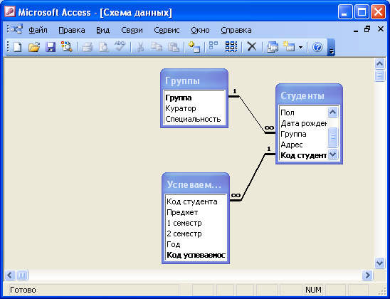Open the New Object dropdown arrow
Screen dimensions: 390x299
[301, 47]
